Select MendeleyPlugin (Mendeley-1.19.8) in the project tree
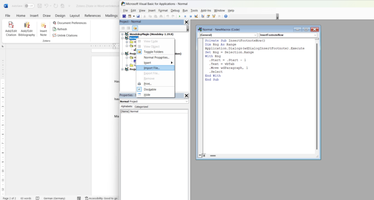The height and width of the screenshot is (200, 374). click(x=151, y=34)
